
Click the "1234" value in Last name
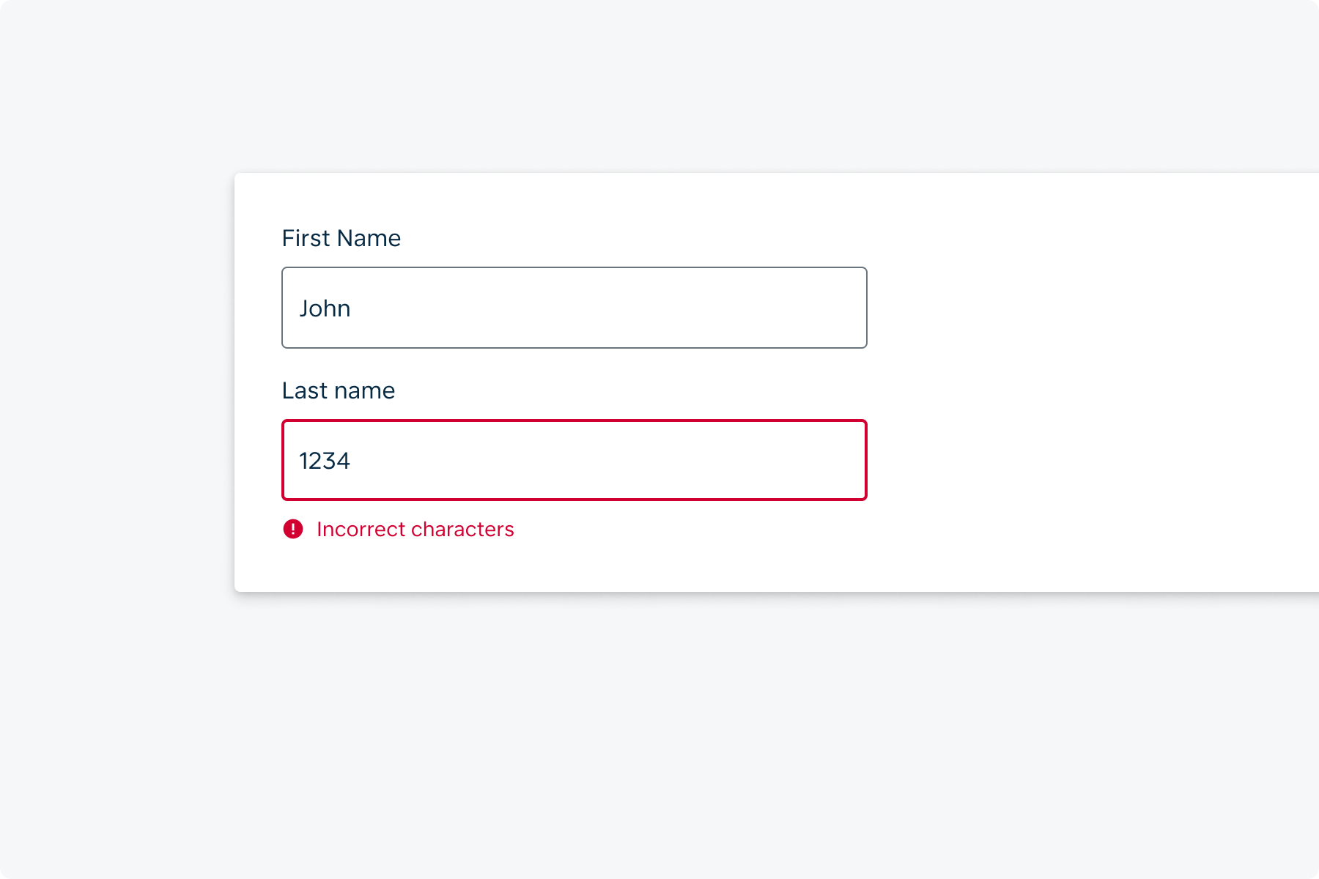[x=325, y=461]
